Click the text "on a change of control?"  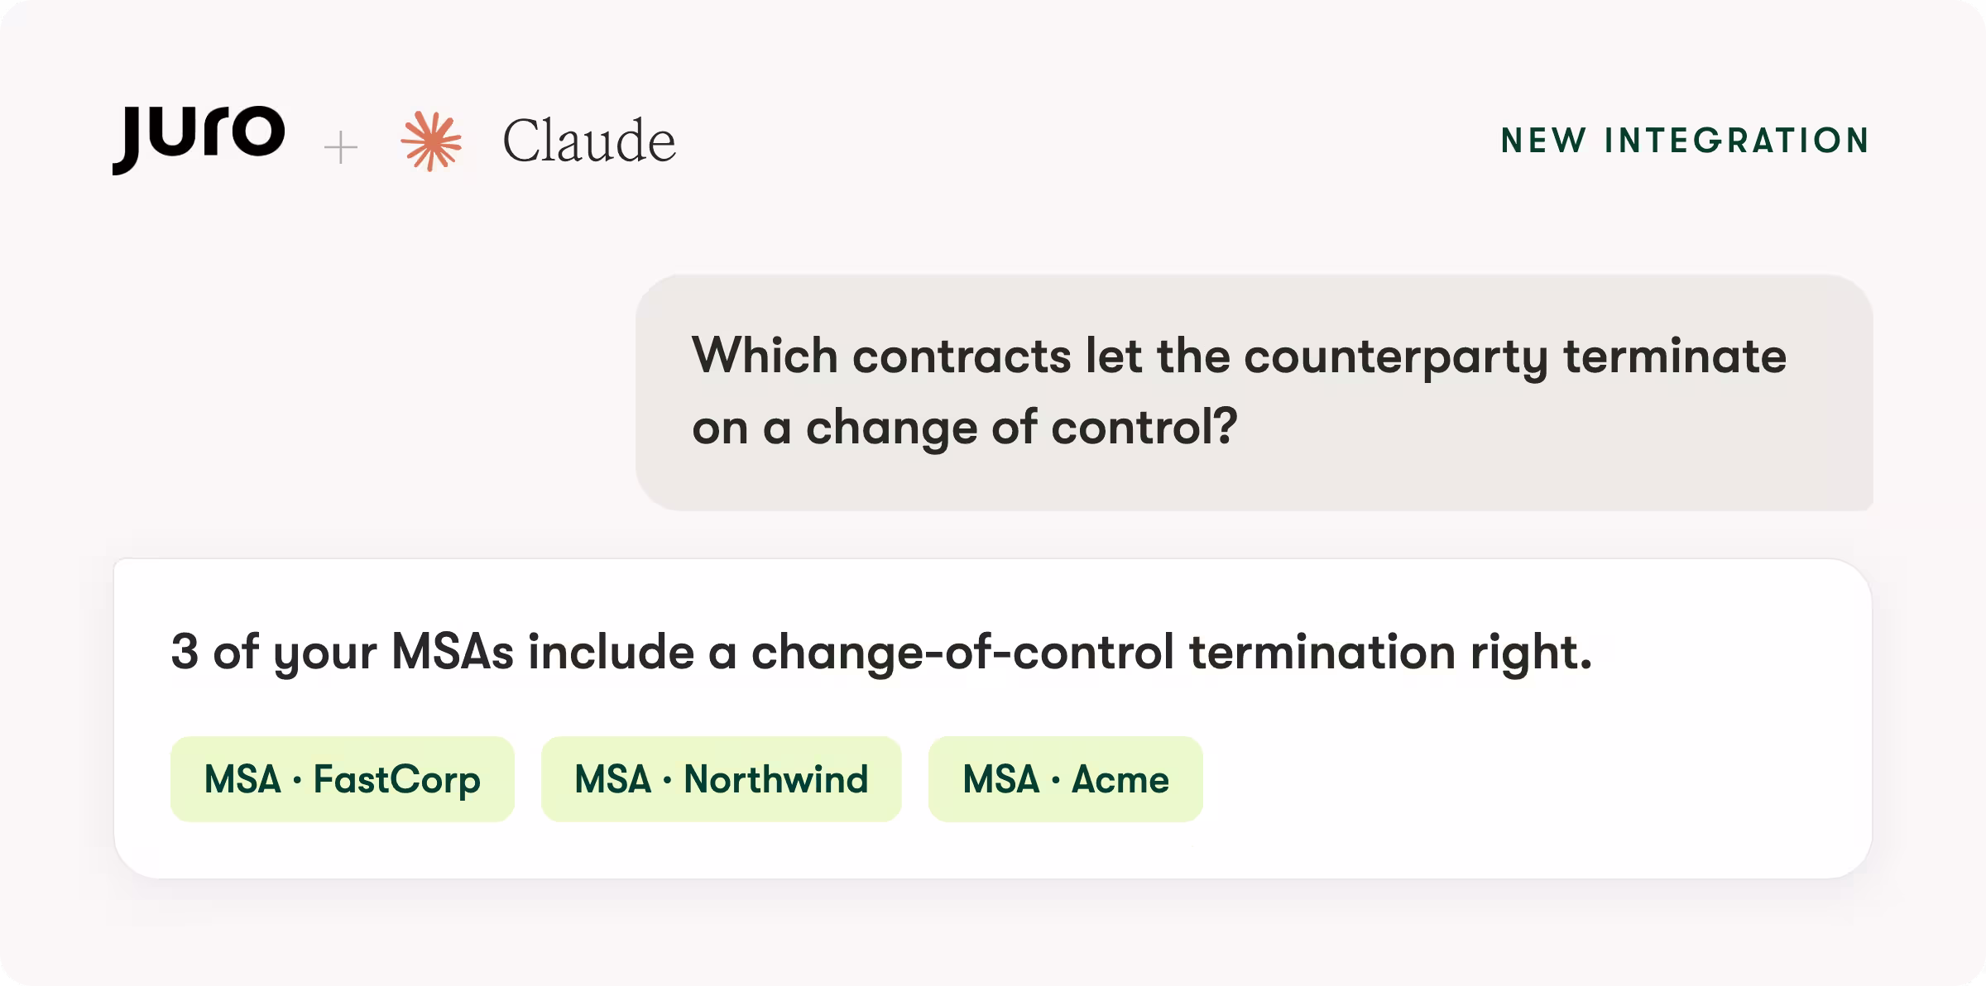coord(965,428)
